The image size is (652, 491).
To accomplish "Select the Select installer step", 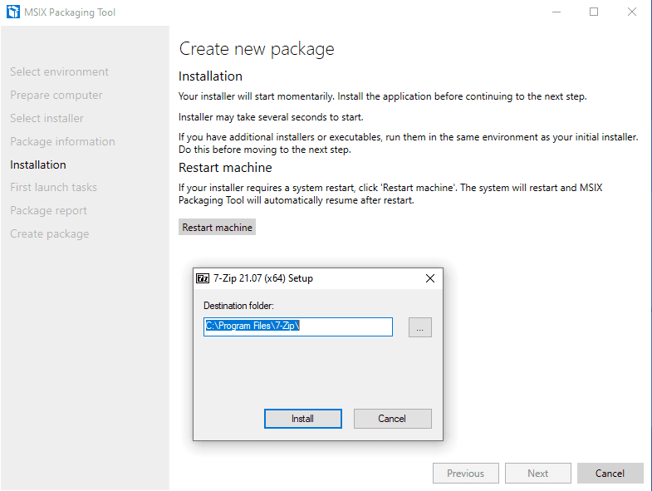I will [x=47, y=119].
